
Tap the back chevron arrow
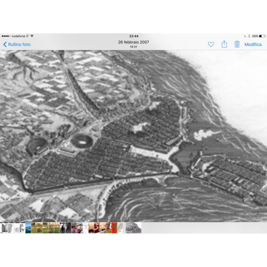click(5, 44)
